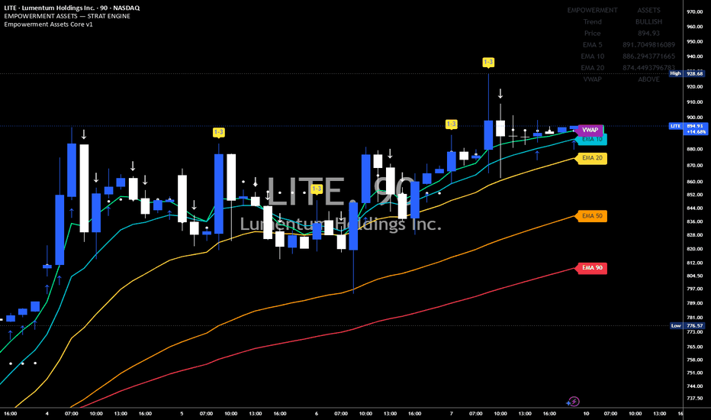This screenshot has height=420, width=711.
Task: Click the LITE 894.93 +14.68% price tag
Action: click(688, 129)
